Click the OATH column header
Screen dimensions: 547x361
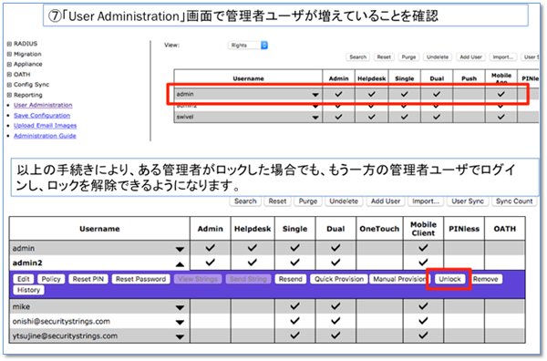click(504, 229)
